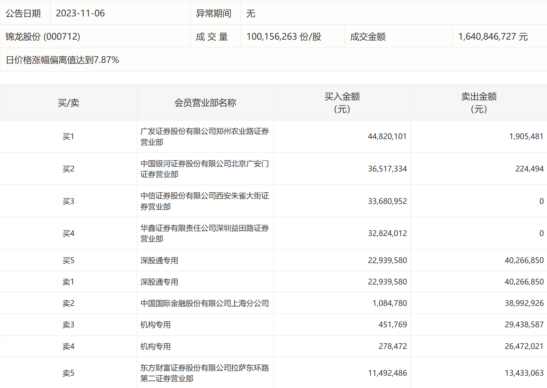Viewport: 547px width, 388px height.
Task: Click the 日价格涨幅偏离值达到7.87% text
Action: [62, 60]
